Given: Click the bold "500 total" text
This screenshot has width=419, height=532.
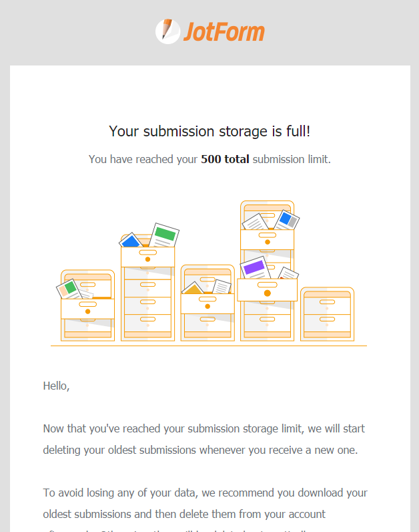Looking at the screenshot, I should point(225,160).
